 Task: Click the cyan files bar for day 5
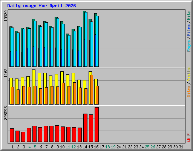click(x=35, y=44)
